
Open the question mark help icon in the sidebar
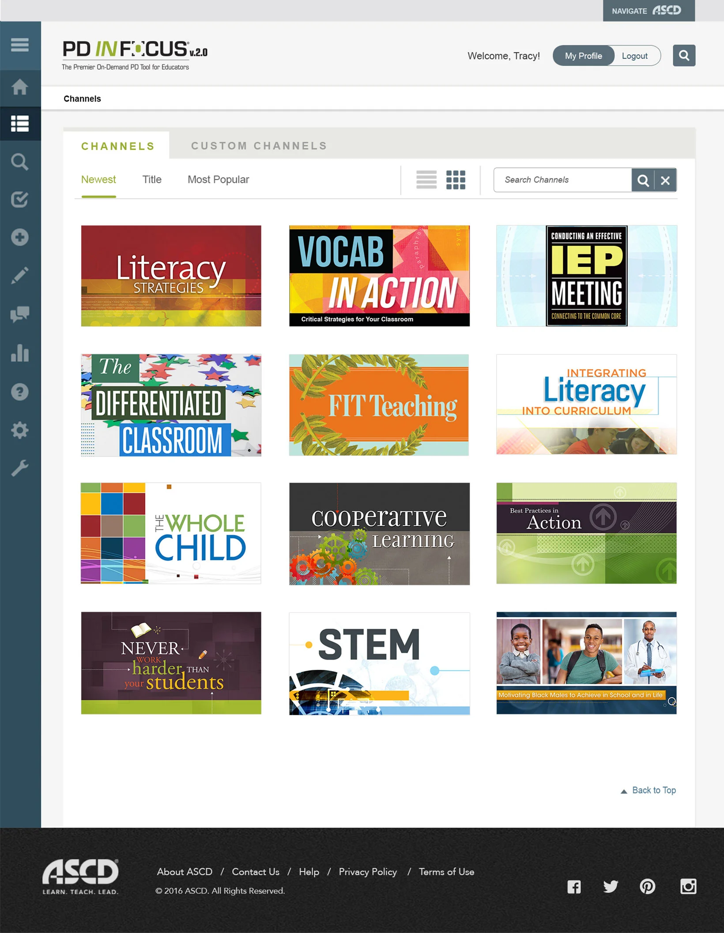pos(20,392)
